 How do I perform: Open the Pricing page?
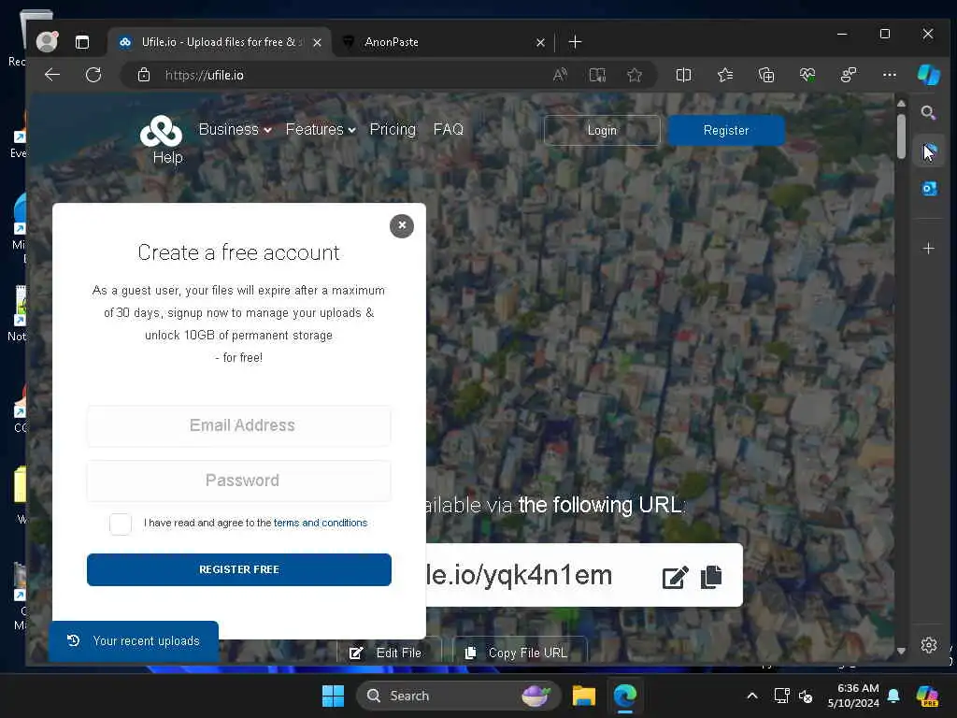coord(393,129)
